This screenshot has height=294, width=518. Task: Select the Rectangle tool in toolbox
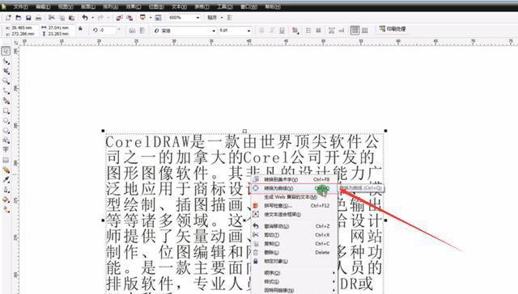(x=6, y=111)
